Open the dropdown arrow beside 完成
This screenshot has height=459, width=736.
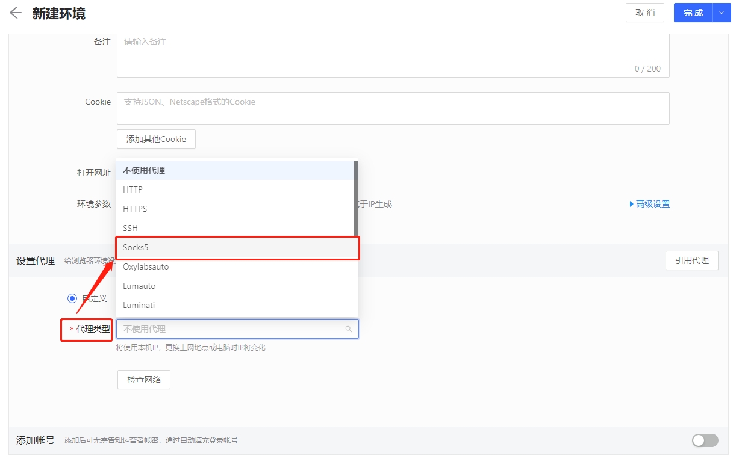(x=721, y=13)
